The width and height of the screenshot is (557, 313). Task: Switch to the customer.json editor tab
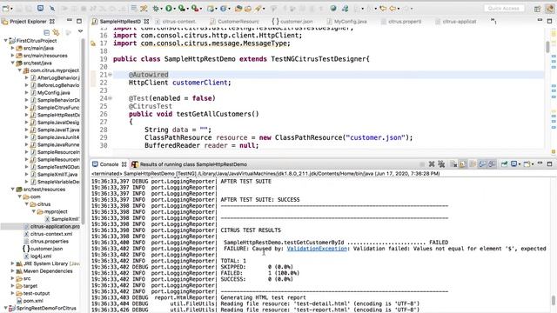[x=292, y=21]
